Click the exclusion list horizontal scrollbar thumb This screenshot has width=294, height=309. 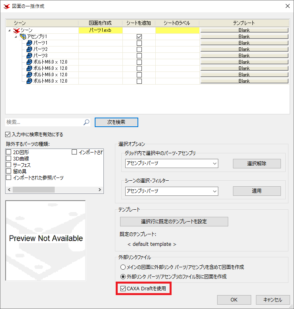click(x=34, y=189)
